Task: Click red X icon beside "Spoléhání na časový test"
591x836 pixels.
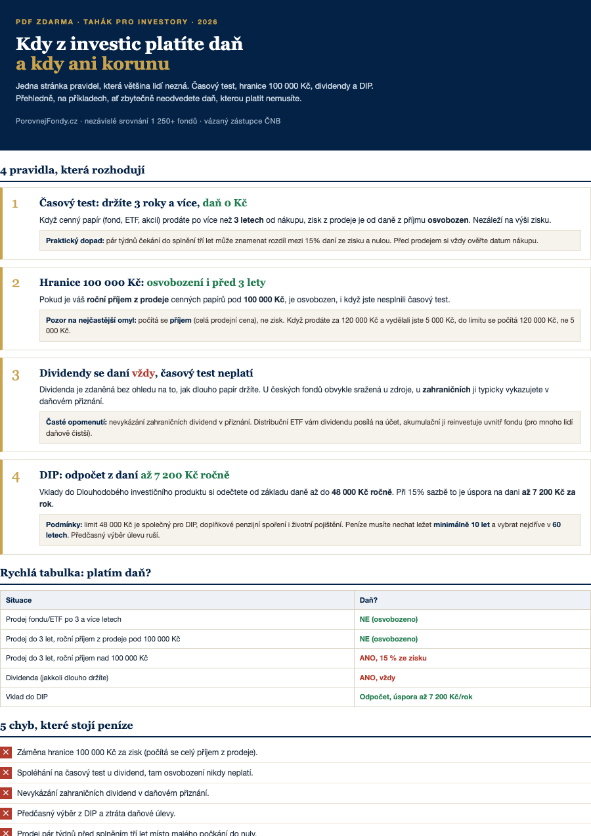Action: 6,773
